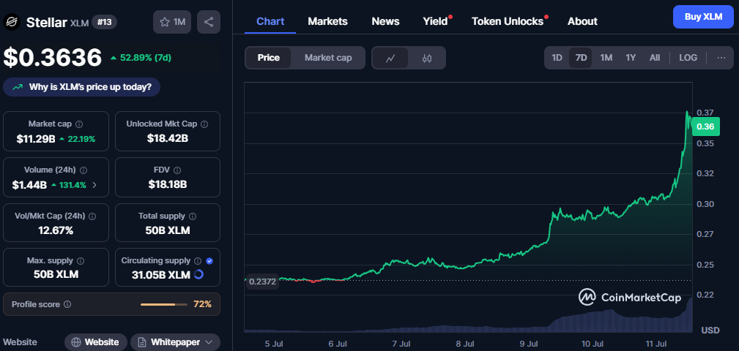
Task: Click the $0.3636 price text
Action: pyautogui.click(x=52, y=57)
